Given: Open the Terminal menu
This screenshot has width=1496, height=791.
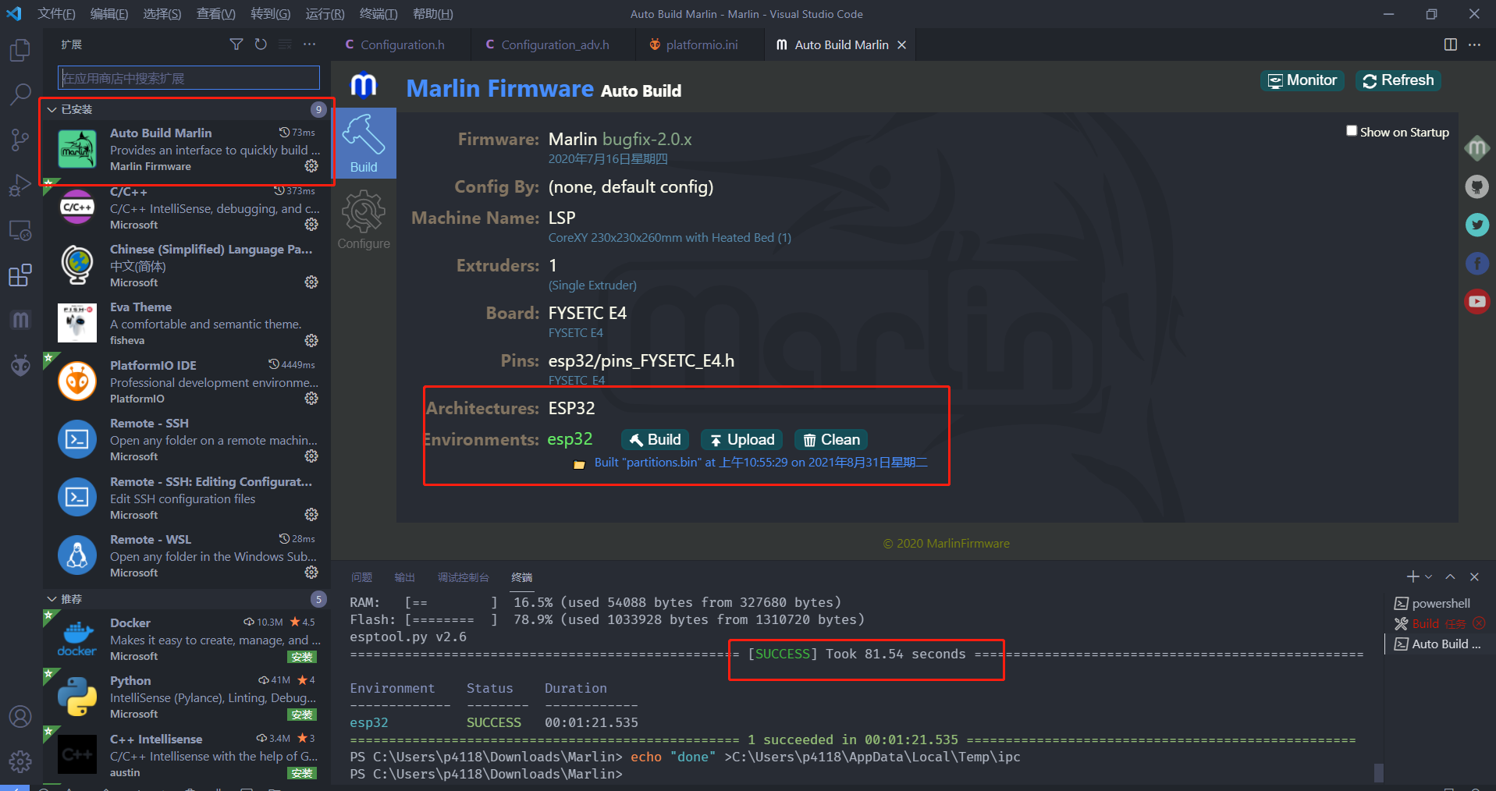Looking at the screenshot, I should pyautogui.click(x=378, y=14).
